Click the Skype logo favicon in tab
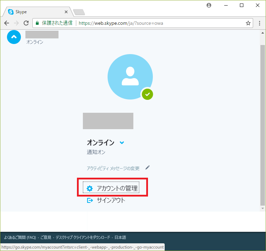266x251 pixels. (x=11, y=12)
